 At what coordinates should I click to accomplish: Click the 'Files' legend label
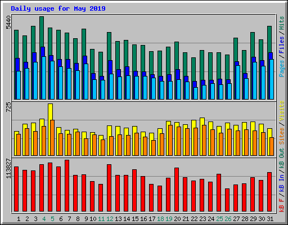point(282,44)
